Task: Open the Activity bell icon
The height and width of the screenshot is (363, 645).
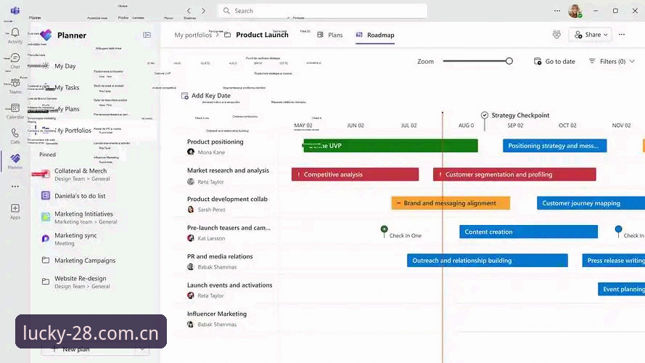Action: tap(15, 33)
